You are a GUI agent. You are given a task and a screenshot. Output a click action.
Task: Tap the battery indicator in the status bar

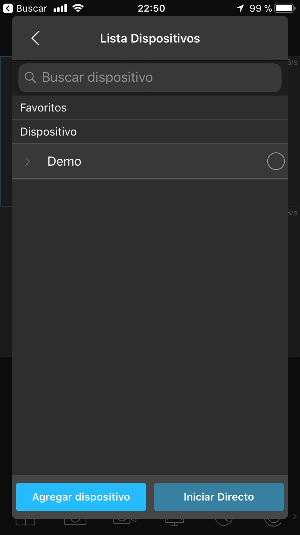click(x=285, y=8)
